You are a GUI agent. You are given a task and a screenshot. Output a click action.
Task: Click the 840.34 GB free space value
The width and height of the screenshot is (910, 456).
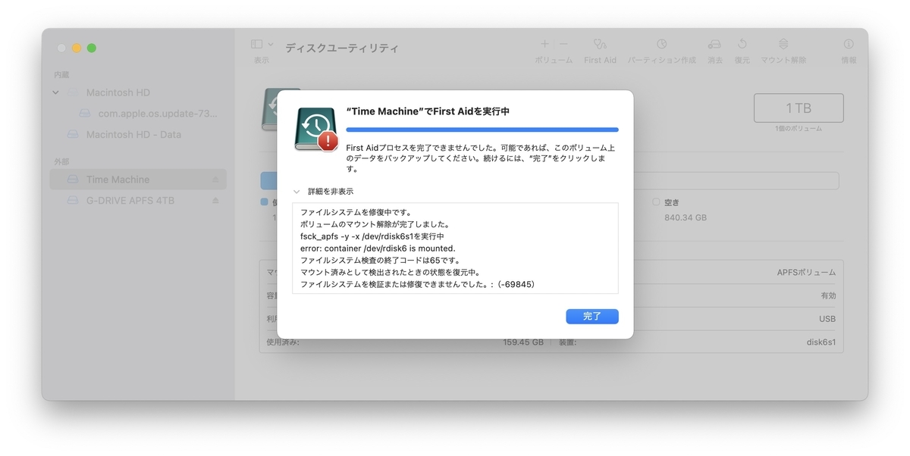(685, 217)
